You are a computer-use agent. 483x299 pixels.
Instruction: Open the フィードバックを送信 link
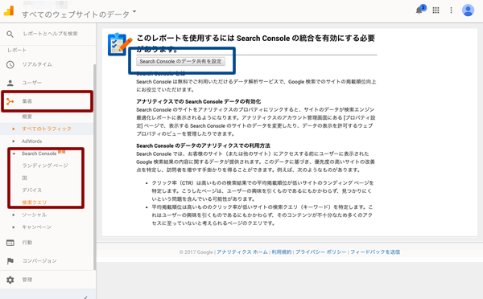(x=375, y=252)
